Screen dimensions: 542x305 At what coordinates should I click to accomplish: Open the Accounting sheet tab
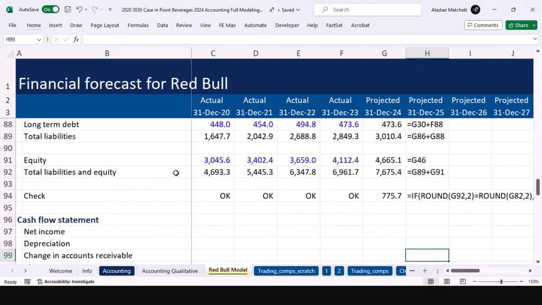(117, 271)
